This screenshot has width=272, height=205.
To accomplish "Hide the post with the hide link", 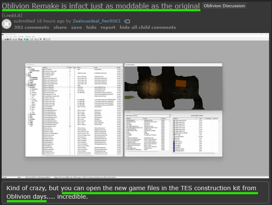I will click(x=91, y=28).
